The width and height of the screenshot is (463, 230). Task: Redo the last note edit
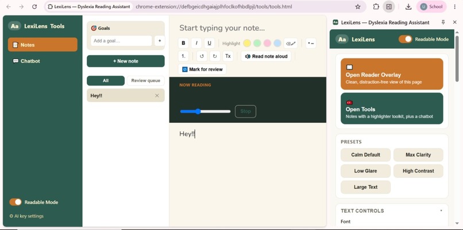[215, 56]
